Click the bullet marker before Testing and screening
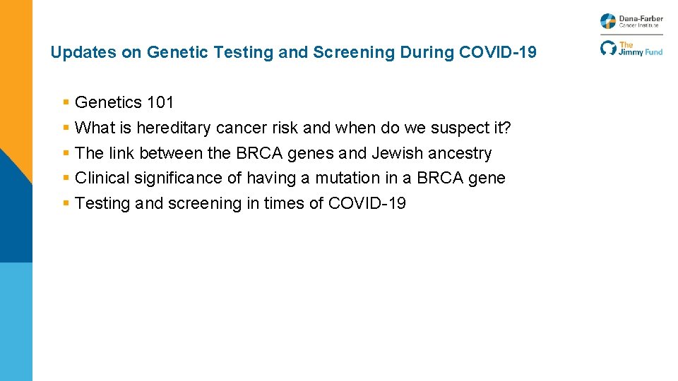 pos(66,203)
